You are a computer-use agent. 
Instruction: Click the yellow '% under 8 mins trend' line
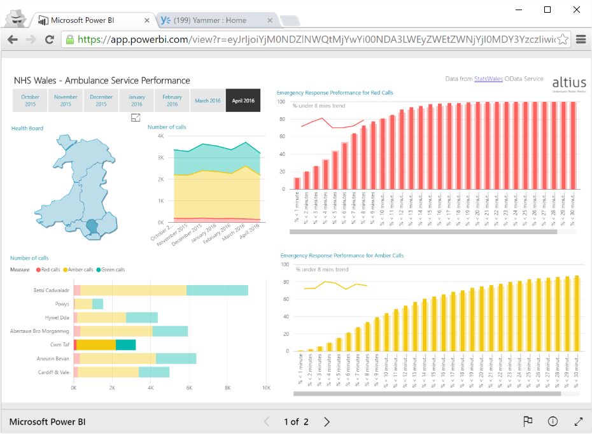(335, 285)
